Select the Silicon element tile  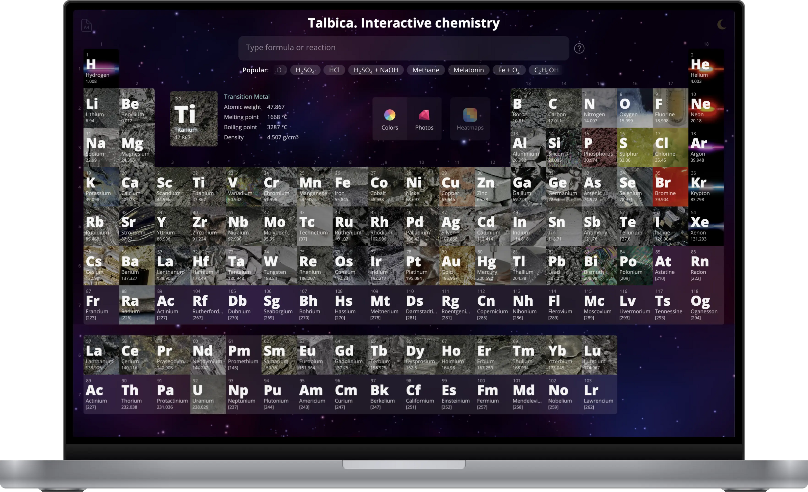pos(564,148)
